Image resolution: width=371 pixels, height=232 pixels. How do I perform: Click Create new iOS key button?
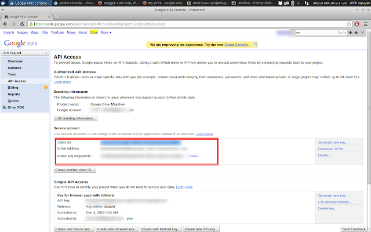[201, 229]
